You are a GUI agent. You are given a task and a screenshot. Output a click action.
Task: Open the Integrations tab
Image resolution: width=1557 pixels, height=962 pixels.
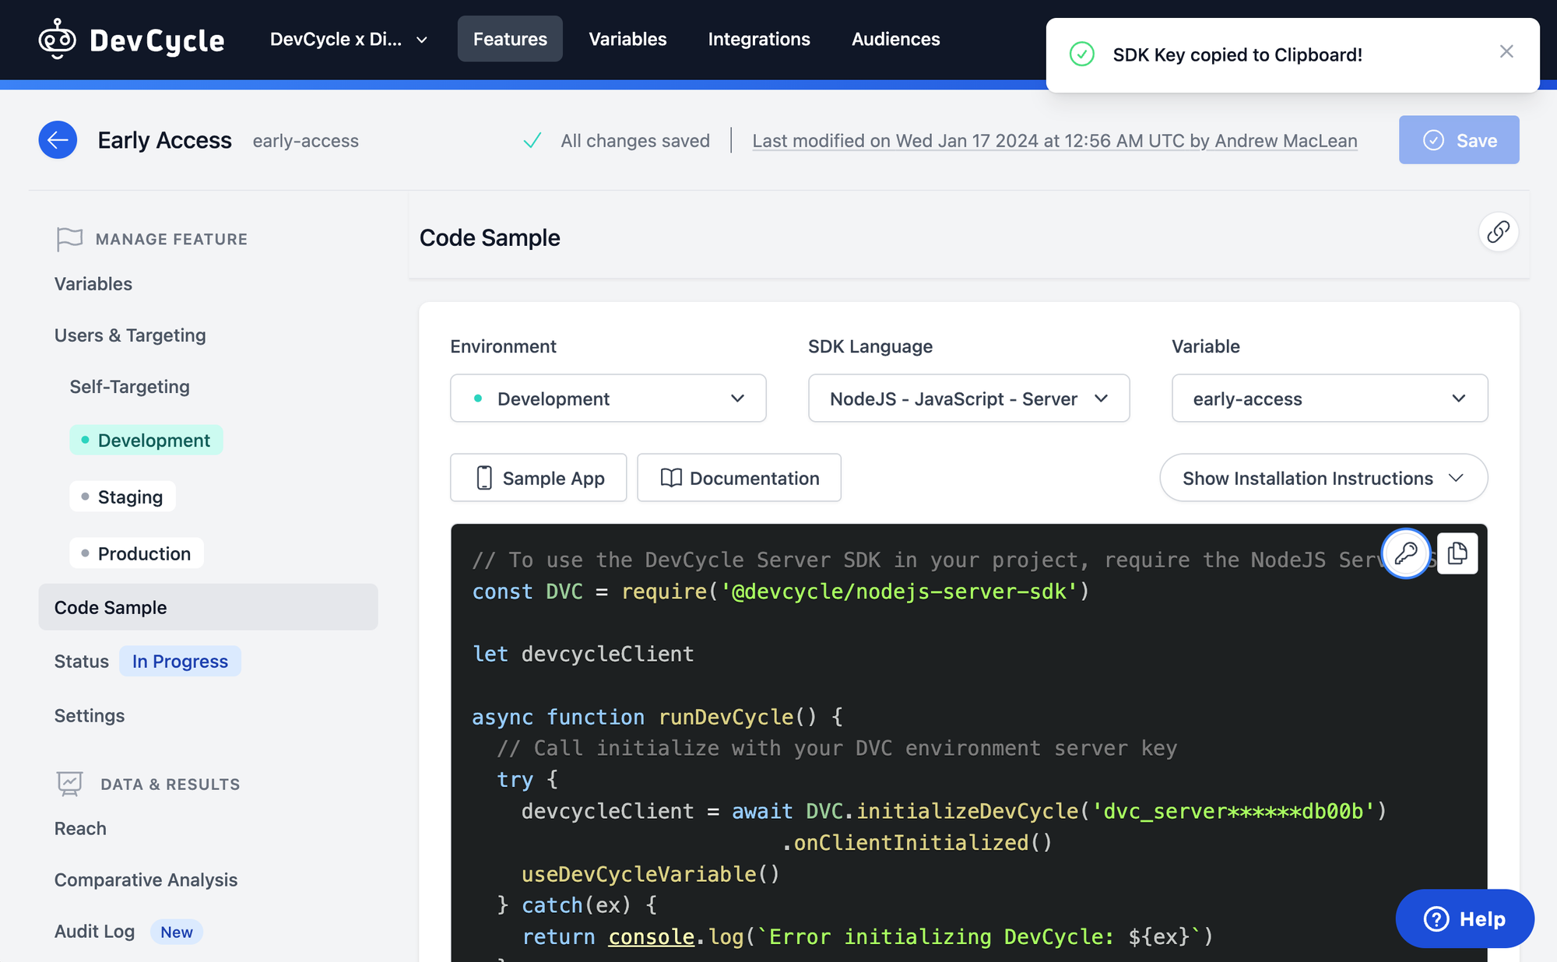coord(759,39)
